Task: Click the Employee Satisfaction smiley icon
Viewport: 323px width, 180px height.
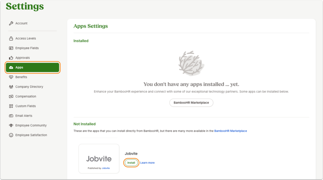Action: coord(11,135)
